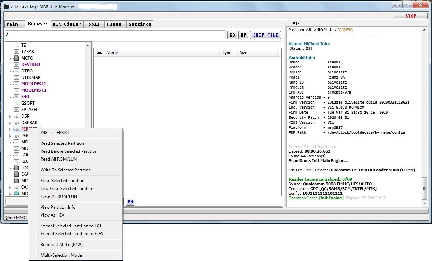Screen dimensions: 432x261
Task: Expand the DSP tree node
Action: pyautogui.click(x=10, y=117)
